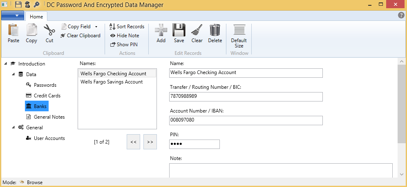This screenshot has width=407, height=187.
Task: Select Banks in the tree
Action: click(x=40, y=106)
